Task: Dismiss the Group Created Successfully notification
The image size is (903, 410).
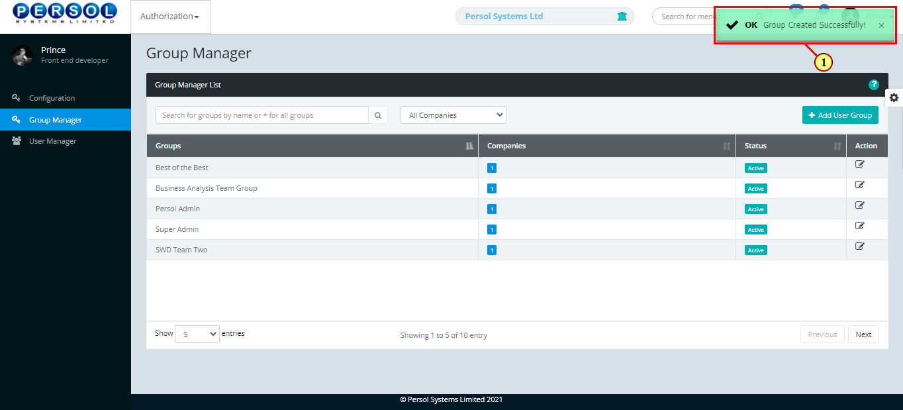Action: click(881, 25)
